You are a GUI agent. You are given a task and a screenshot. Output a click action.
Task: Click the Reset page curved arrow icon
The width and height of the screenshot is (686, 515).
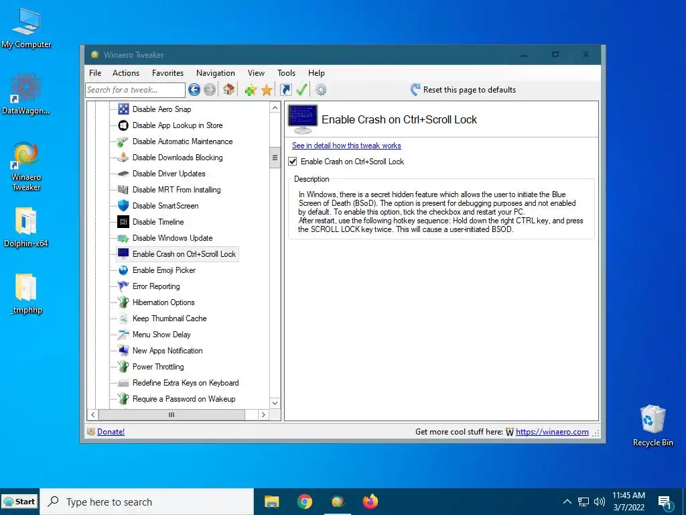415,90
